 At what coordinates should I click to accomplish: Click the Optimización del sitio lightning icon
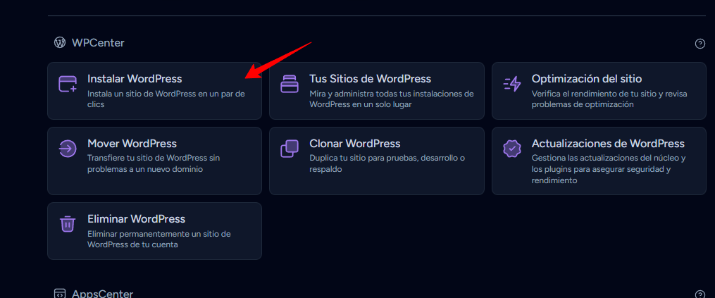point(512,84)
